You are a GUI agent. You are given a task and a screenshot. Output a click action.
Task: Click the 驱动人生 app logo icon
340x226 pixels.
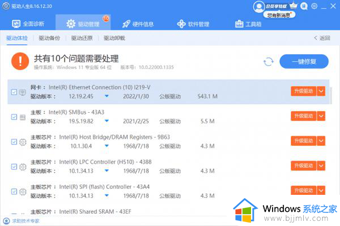[6, 6]
